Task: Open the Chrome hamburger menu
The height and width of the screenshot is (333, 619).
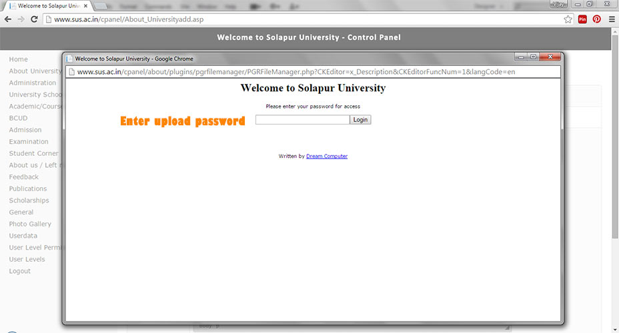Action: pyautogui.click(x=612, y=19)
